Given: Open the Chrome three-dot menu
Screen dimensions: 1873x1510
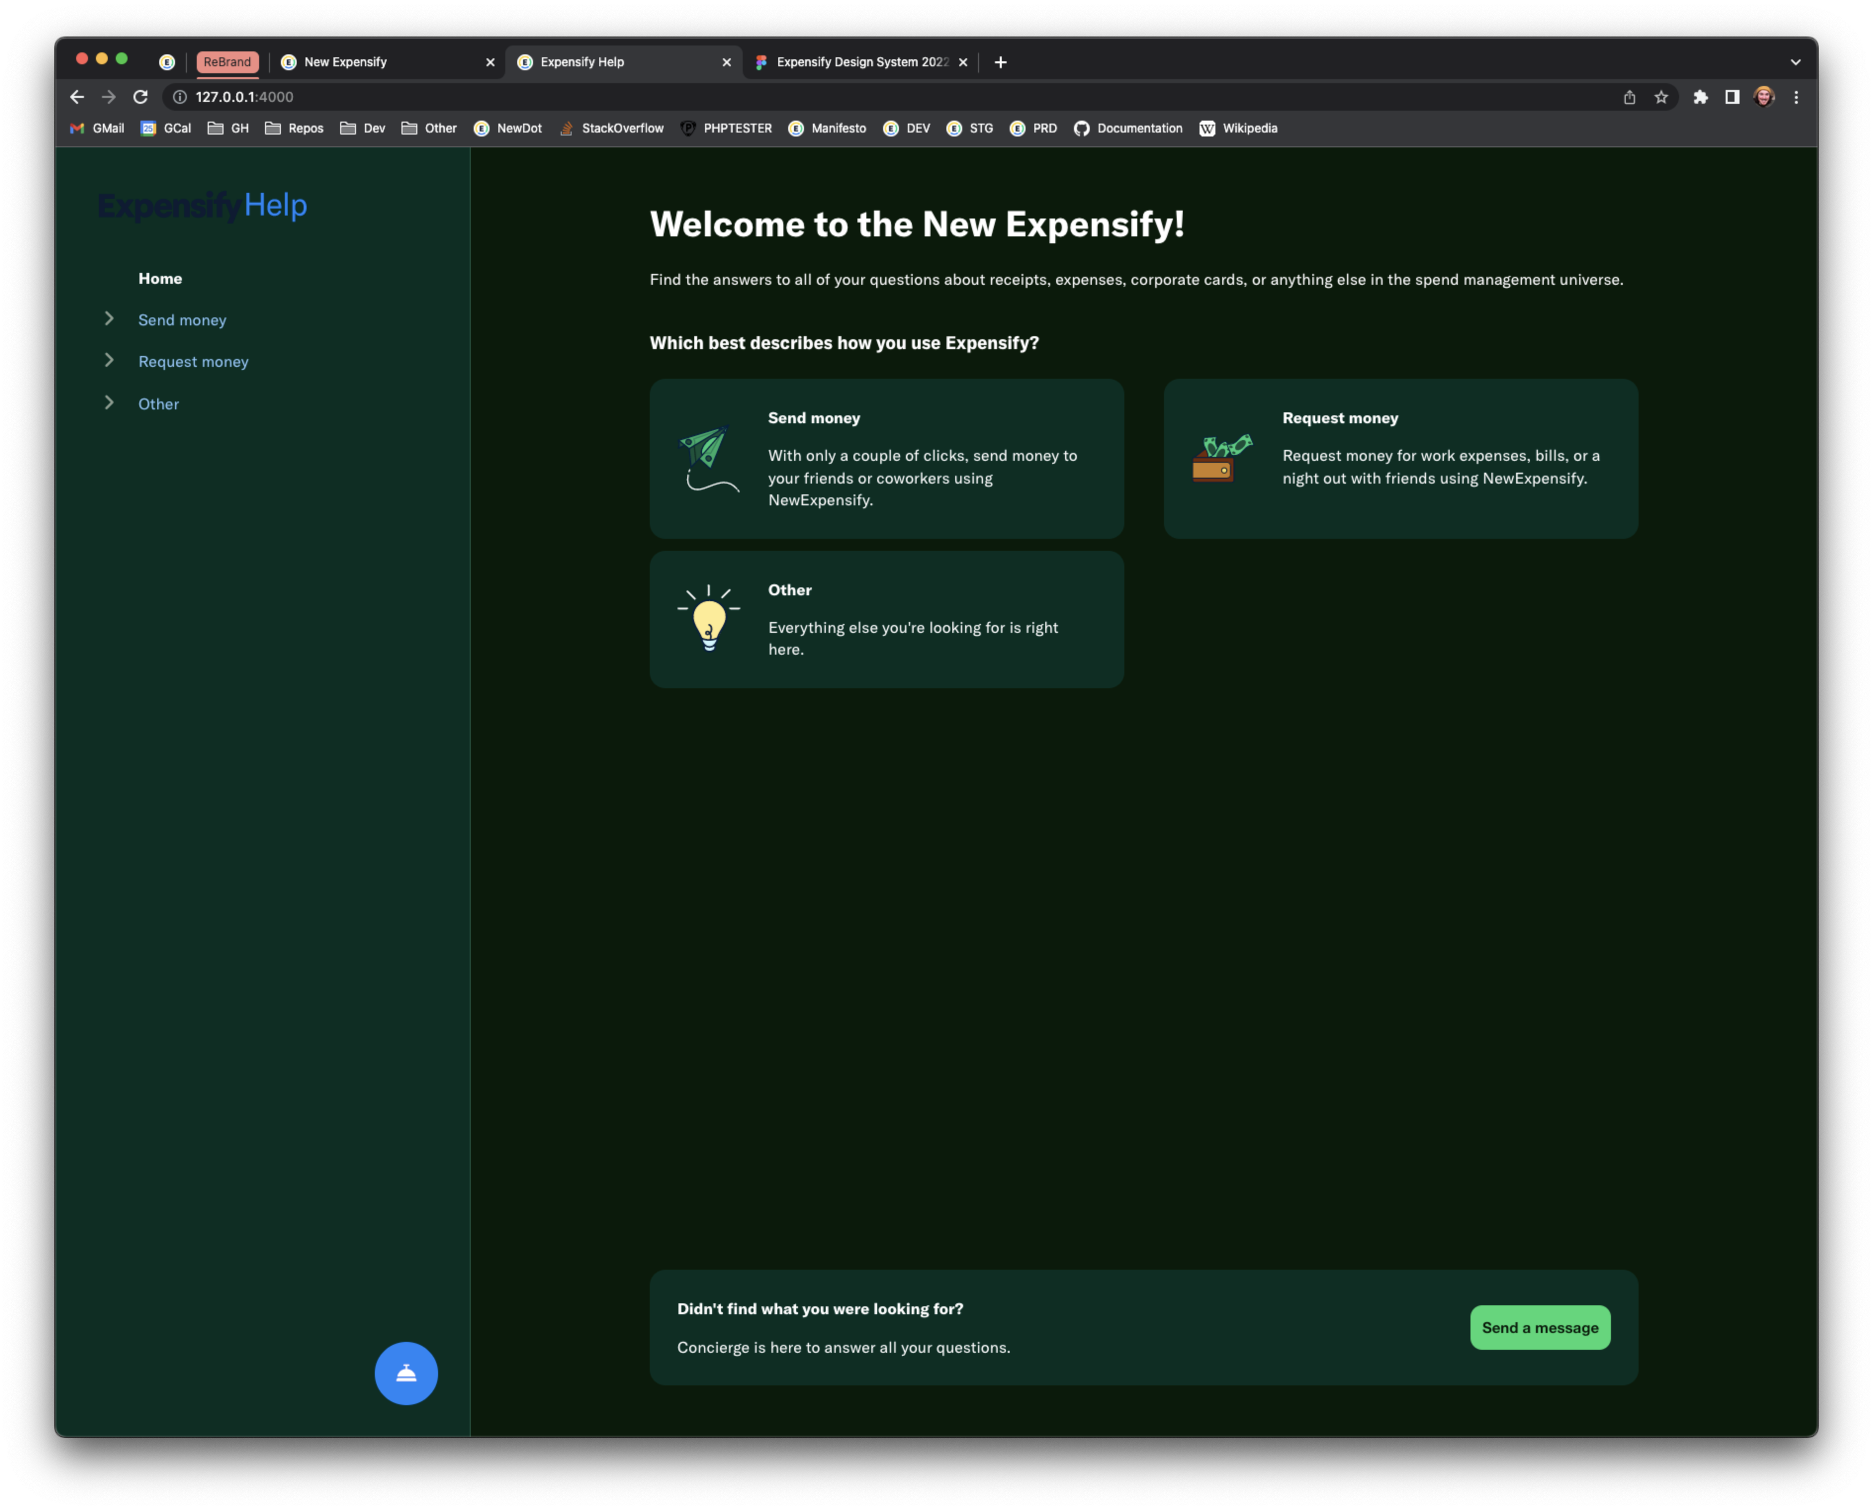Looking at the screenshot, I should tap(1795, 96).
